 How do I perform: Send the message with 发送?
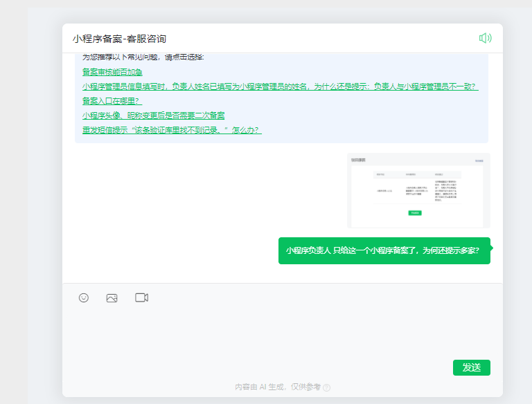(x=471, y=367)
